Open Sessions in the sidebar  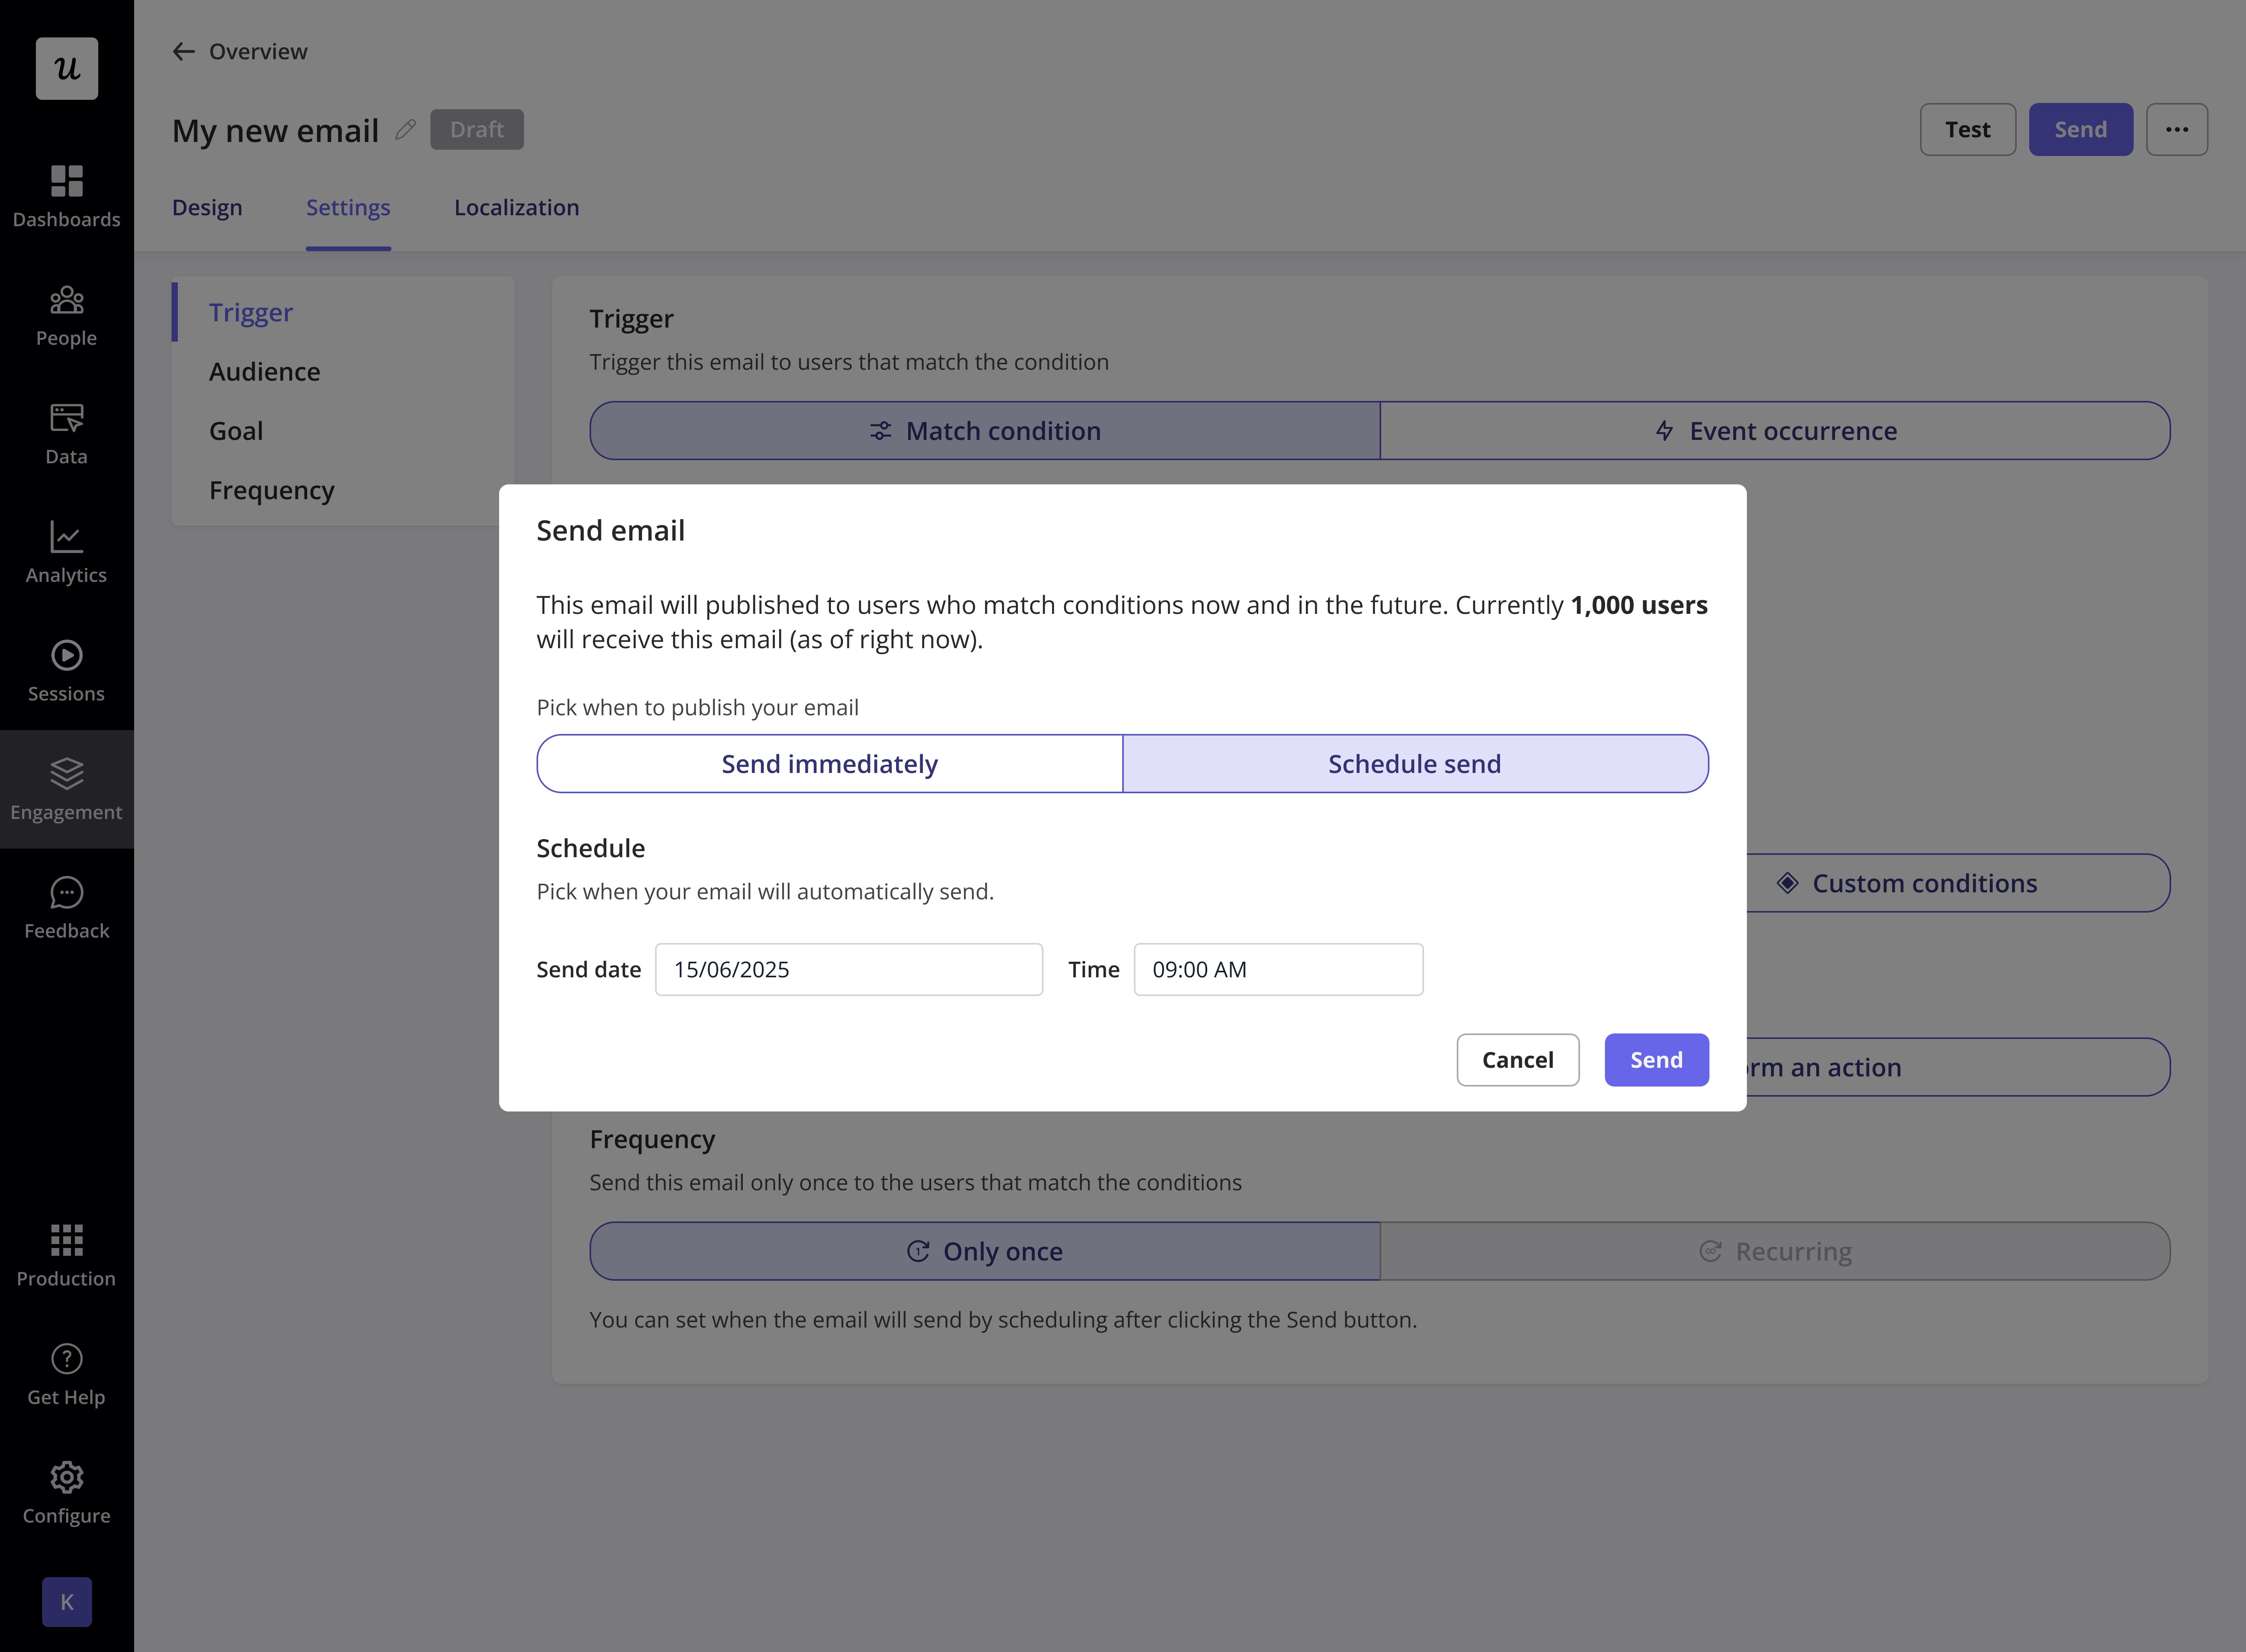point(67,671)
